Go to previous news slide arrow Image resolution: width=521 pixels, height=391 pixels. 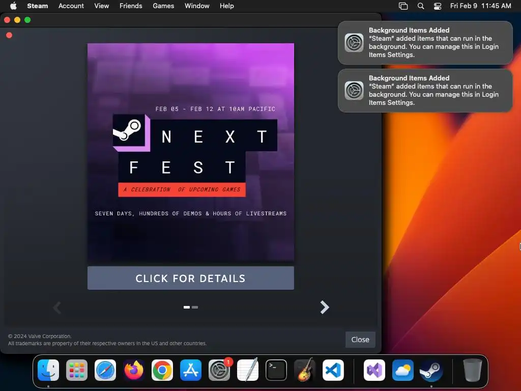point(57,307)
